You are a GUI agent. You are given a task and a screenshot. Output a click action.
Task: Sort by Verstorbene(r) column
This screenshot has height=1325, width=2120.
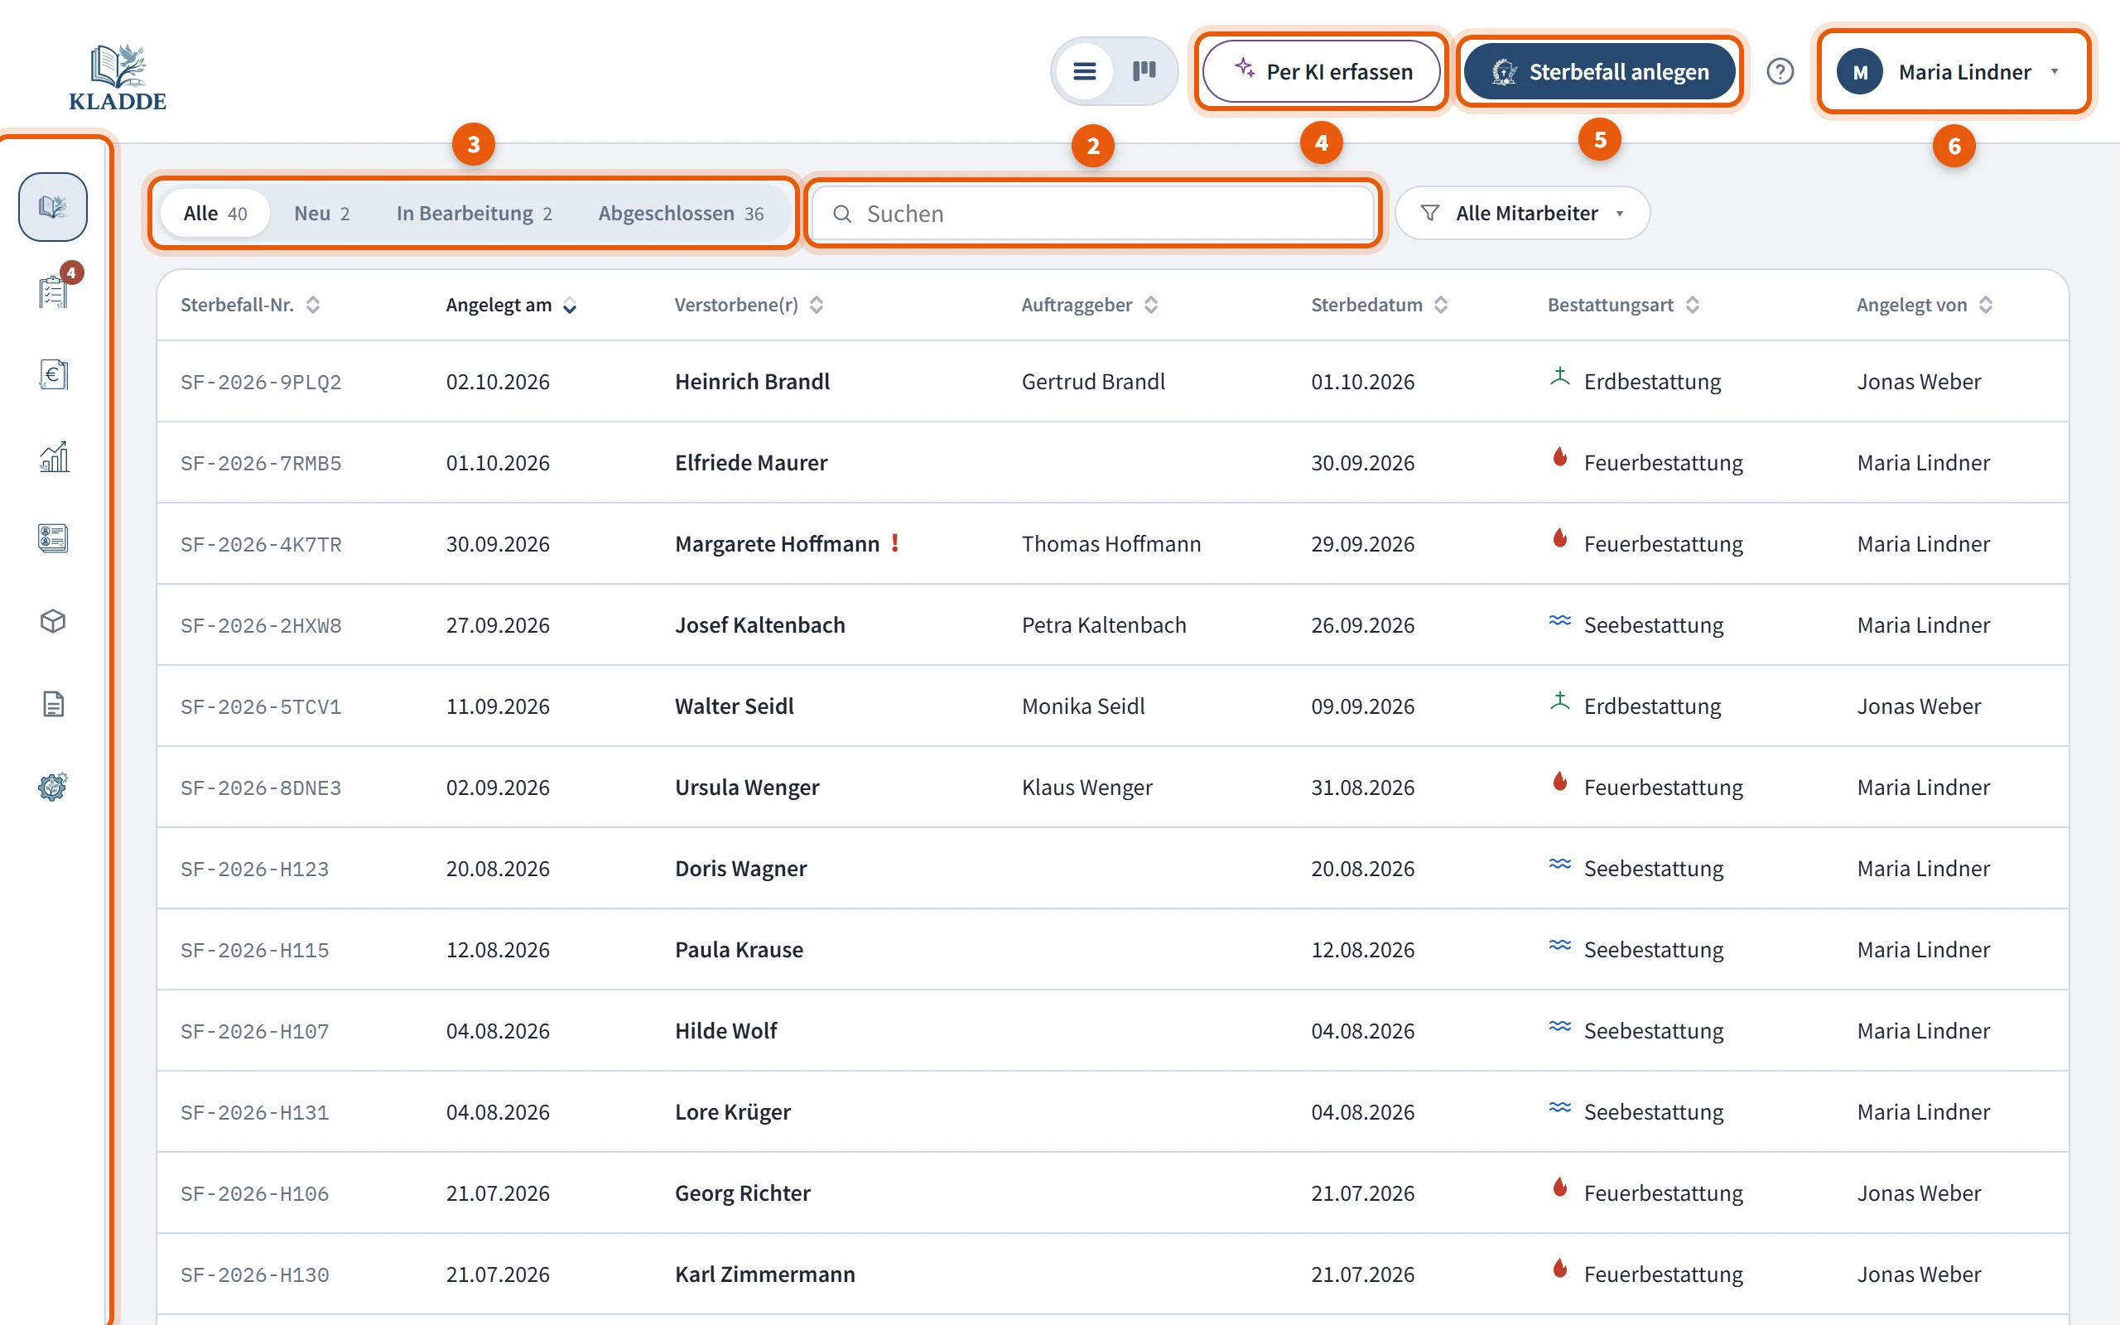(749, 305)
